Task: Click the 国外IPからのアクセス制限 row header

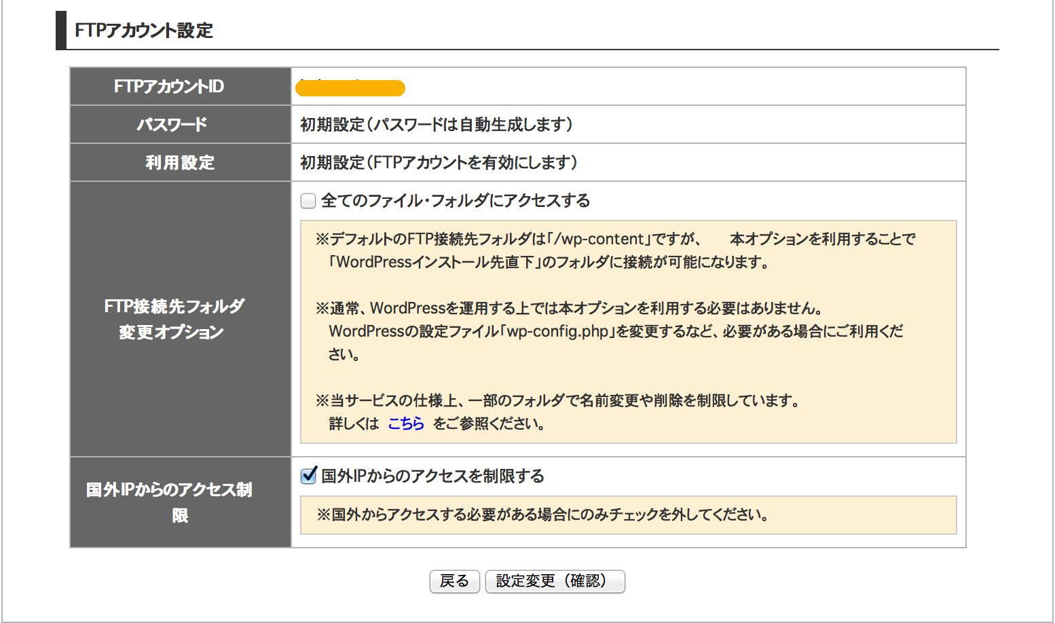Action: coord(170,502)
